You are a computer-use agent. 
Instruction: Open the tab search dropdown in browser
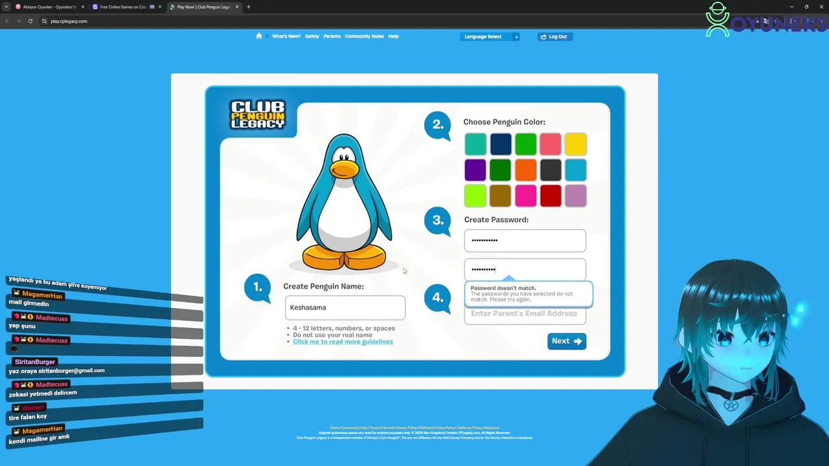point(6,6)
